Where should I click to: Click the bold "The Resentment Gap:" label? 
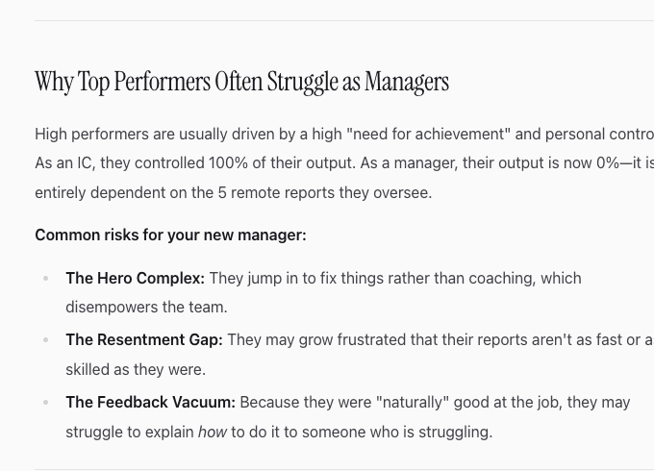click(143, 340)
